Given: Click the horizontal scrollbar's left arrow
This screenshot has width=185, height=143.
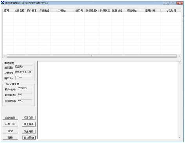Looking at the screenshot, I should coord(5,56).
